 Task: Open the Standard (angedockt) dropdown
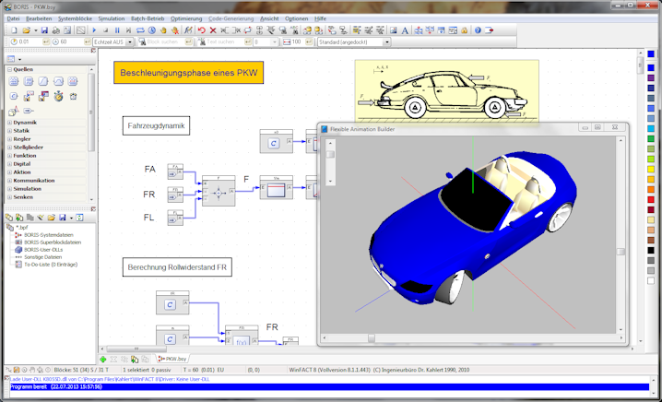pos(386,42)
